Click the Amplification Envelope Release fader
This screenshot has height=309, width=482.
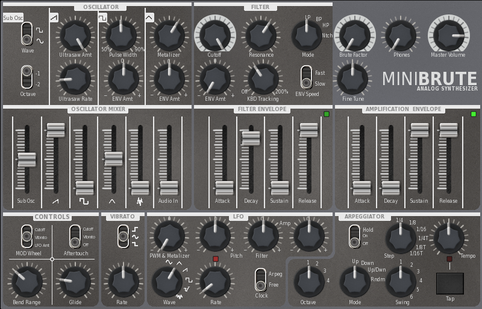[448, 130]
